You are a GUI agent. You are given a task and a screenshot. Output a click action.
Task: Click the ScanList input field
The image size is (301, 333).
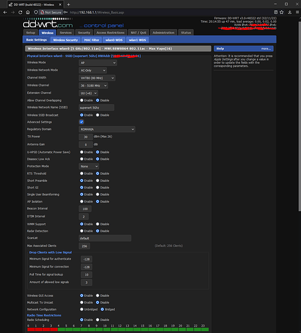105,238
